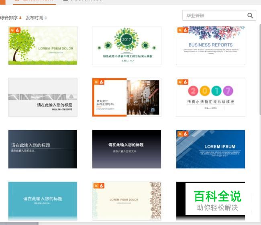Sort by 发布时间

[36, 18]
